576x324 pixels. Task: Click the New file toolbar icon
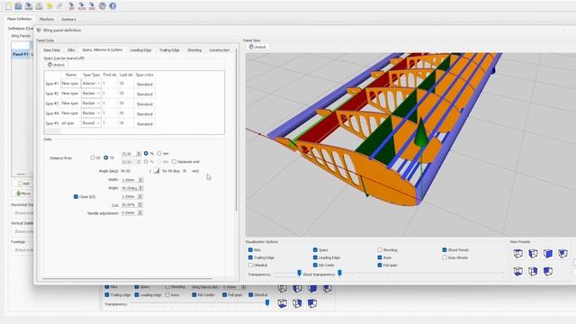pos(8,6)
